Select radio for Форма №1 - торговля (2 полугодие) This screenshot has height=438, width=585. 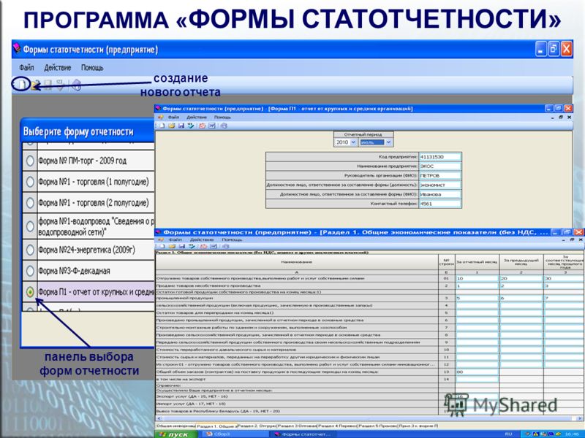(30, 203)
